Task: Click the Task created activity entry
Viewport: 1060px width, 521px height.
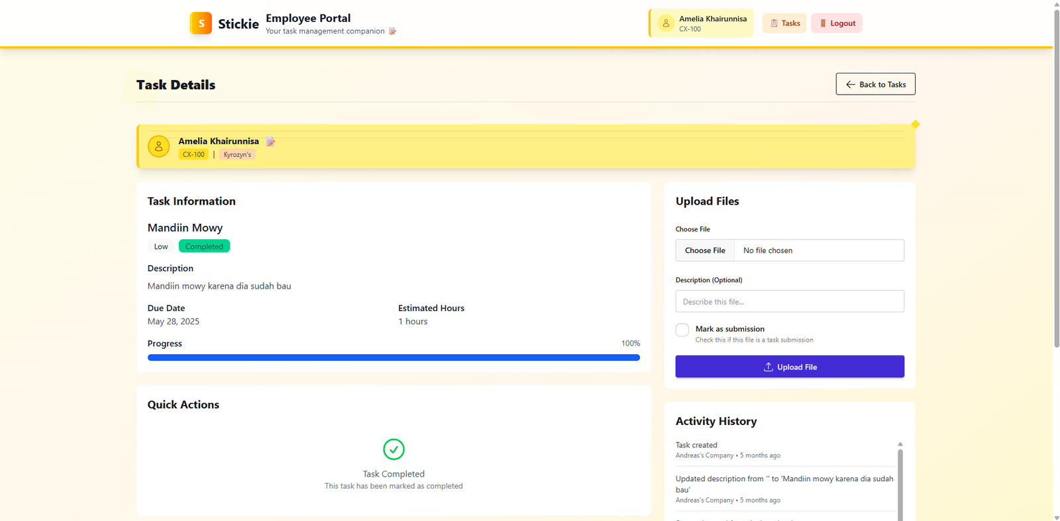Action: pyautogui.click(x=785, y=450)
